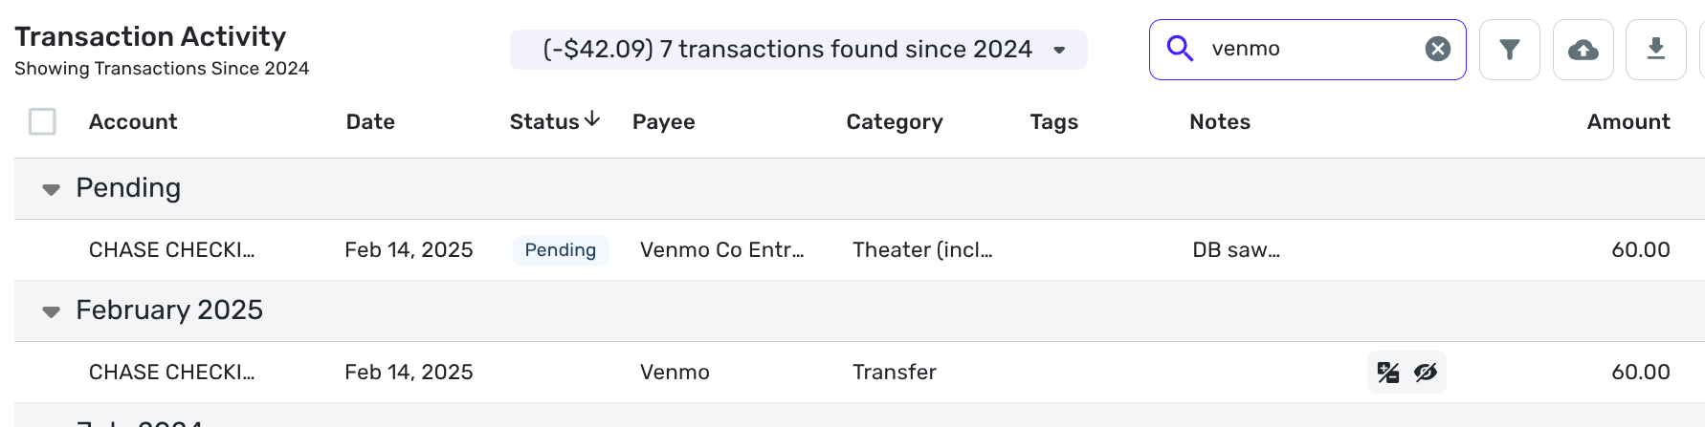Screen dimensions: 1705x427
Task: Sort by the Amount column header
Action: point(1628,121)
